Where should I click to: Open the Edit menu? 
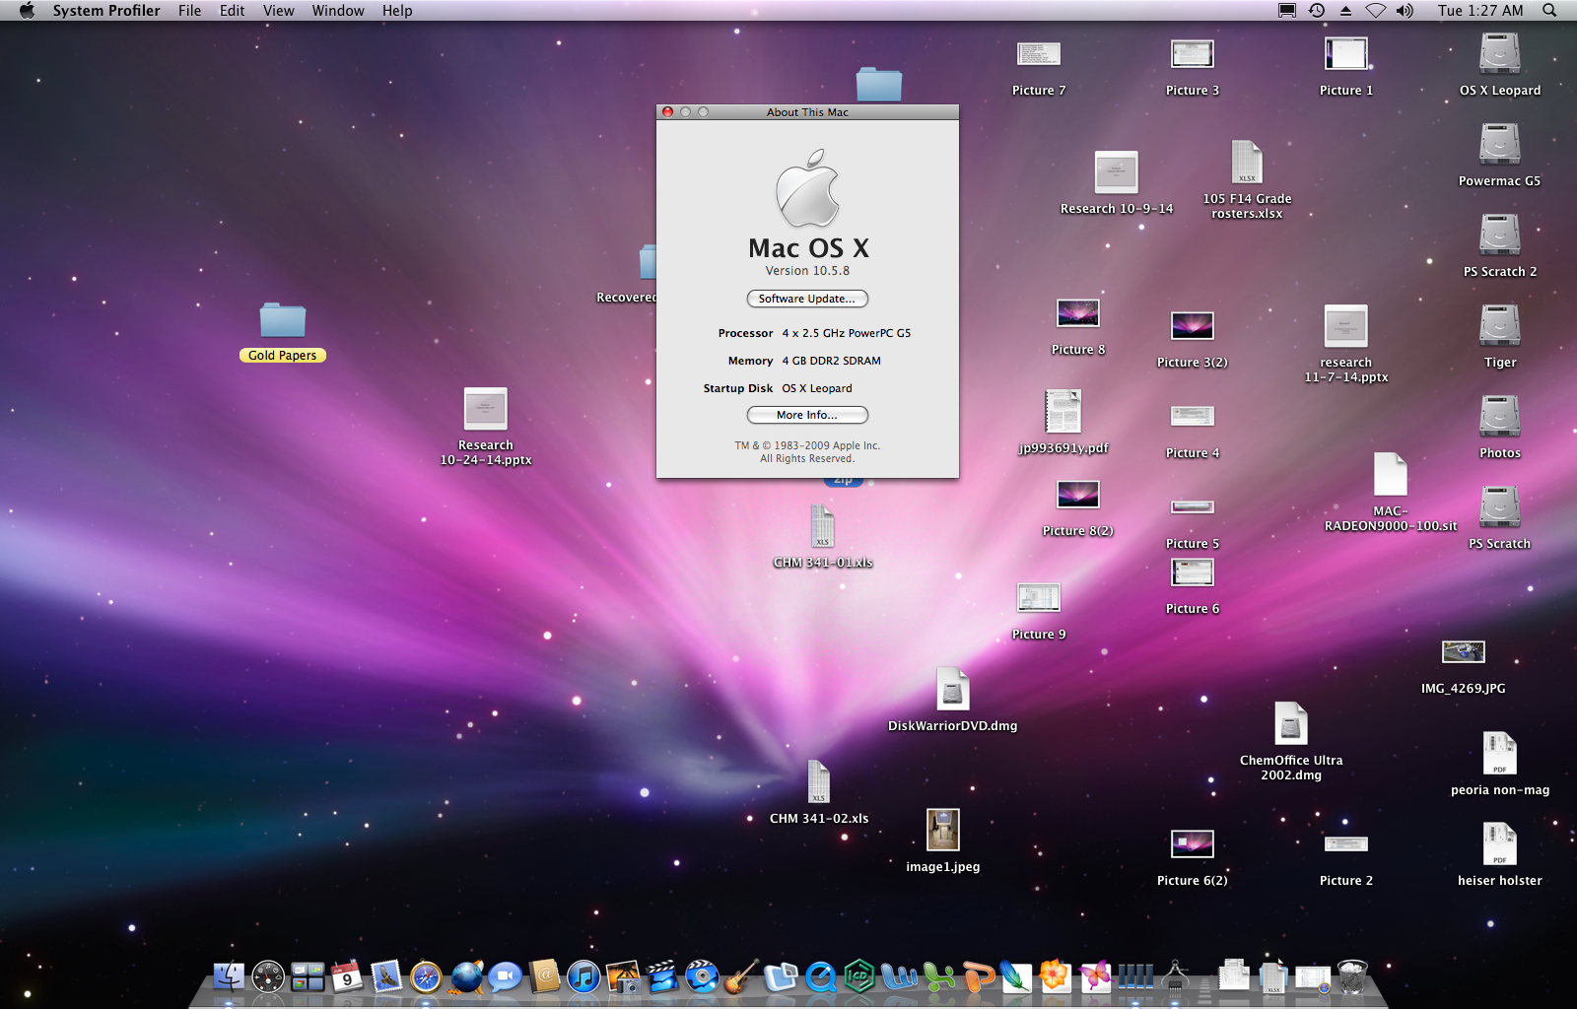point(232,11)
